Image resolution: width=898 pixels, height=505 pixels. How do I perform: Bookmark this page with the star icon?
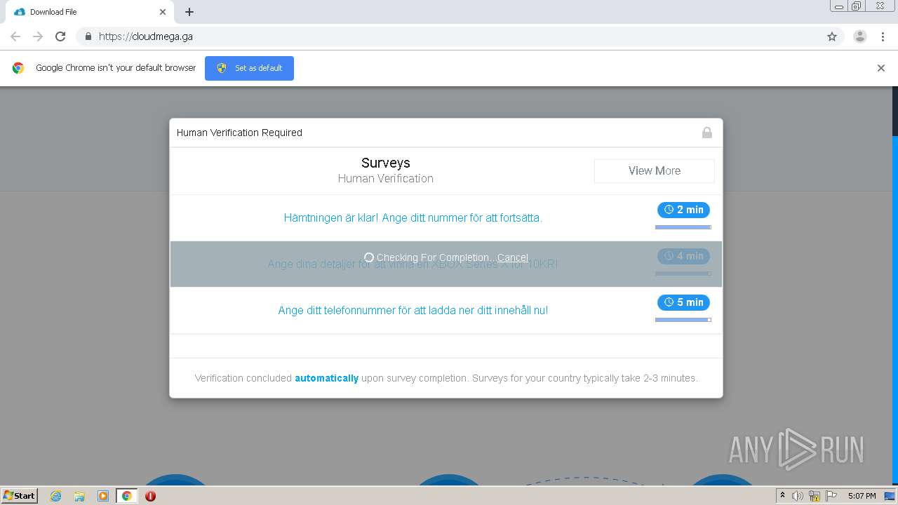click(832, 36)
